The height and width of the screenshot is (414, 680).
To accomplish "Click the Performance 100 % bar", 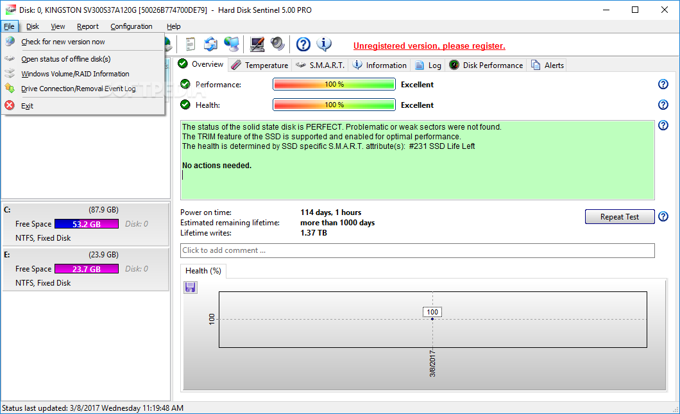I will pos(334,84).
